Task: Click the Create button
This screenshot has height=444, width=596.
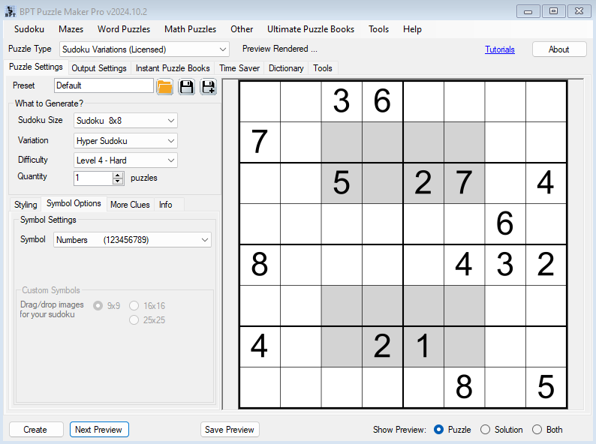Action: click(36, 430)
